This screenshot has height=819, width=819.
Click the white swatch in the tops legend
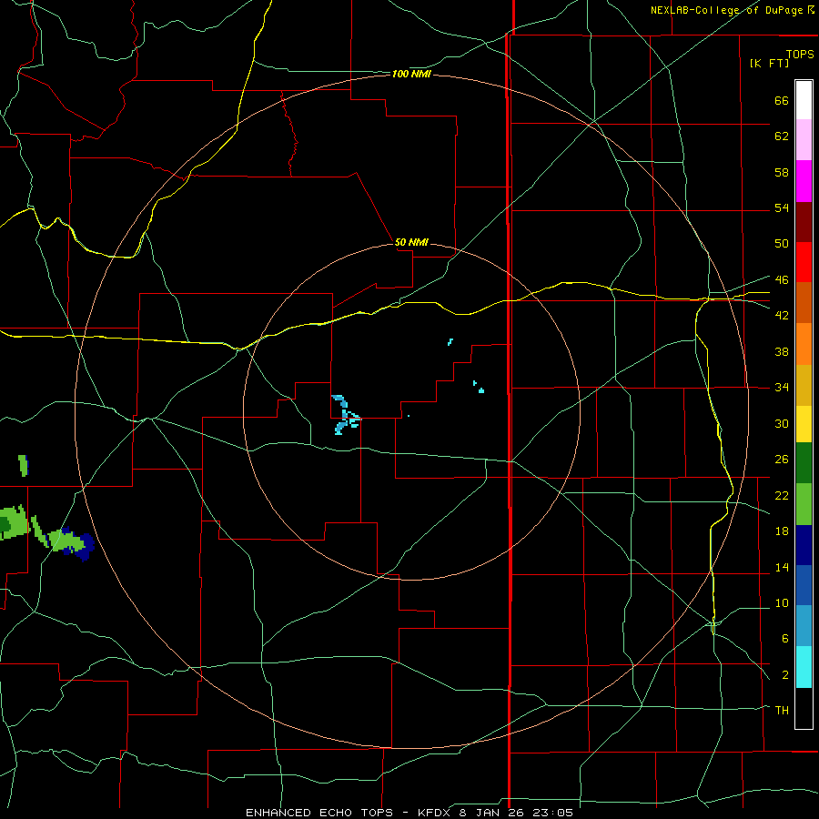pos(804,100)
